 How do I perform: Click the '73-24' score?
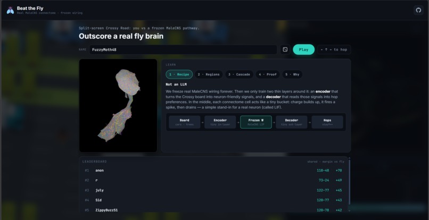[324, 180]
